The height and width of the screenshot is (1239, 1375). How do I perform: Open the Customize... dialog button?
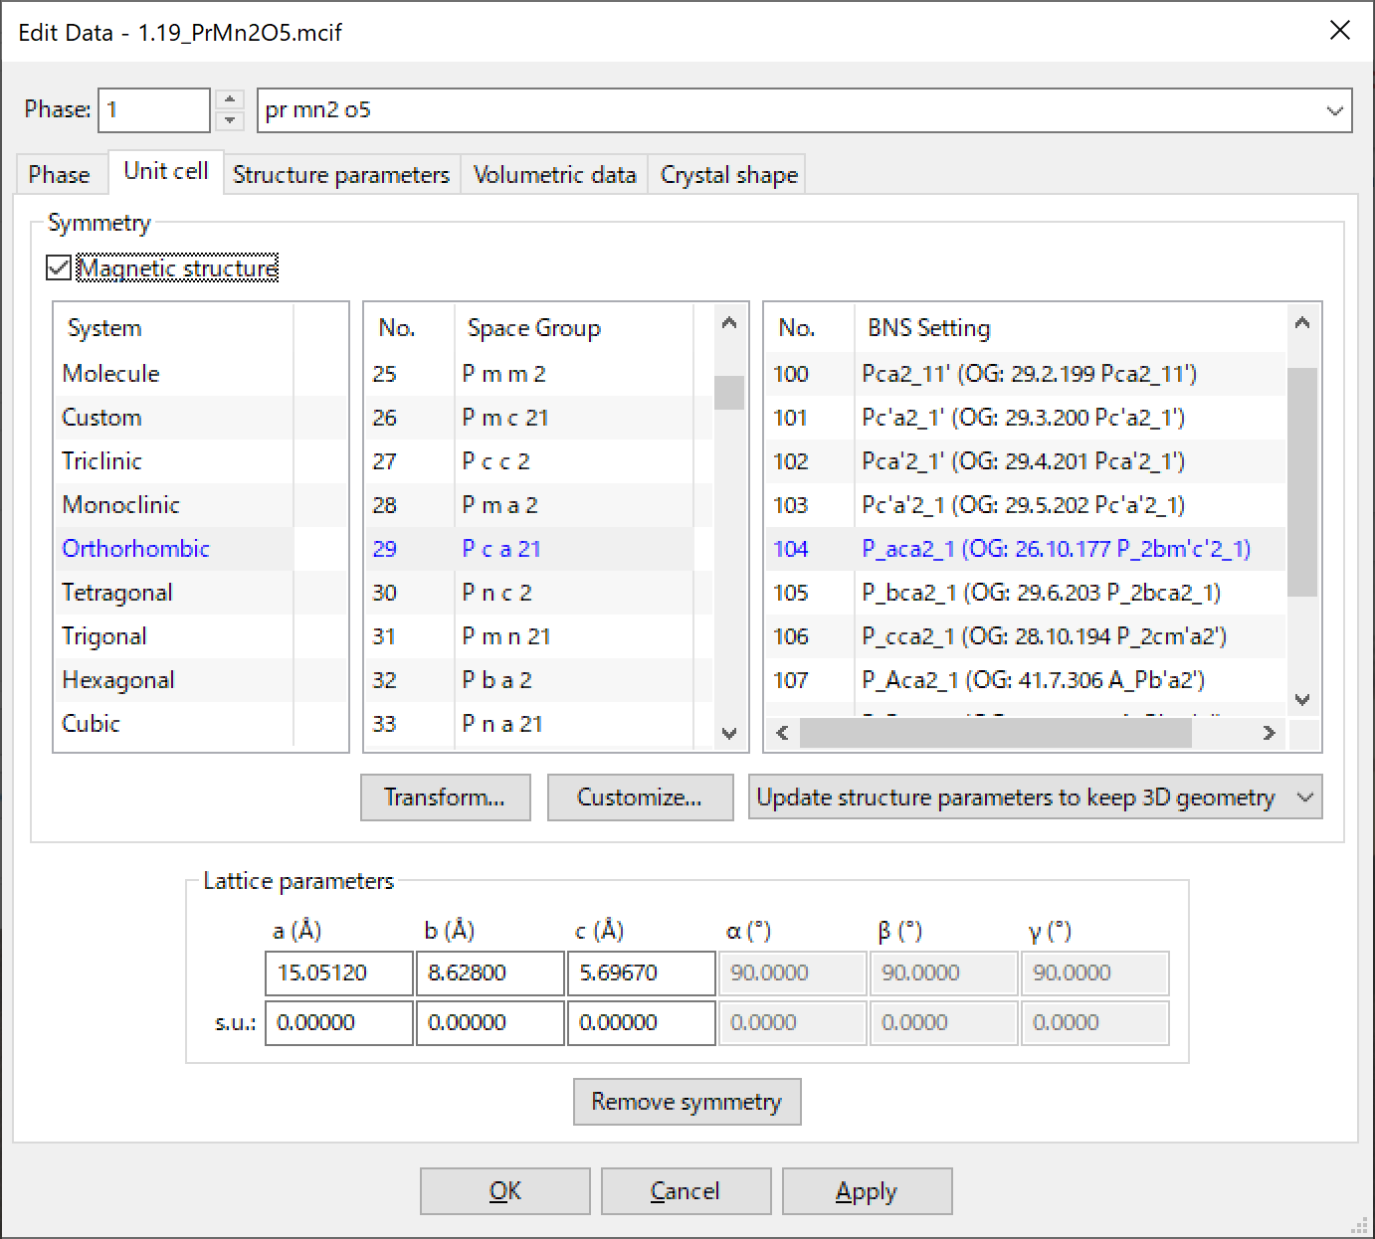pyautogui.click(x=640, y=797)
